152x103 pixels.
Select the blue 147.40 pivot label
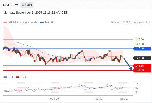pyautogui.click(x=142, y=49)
